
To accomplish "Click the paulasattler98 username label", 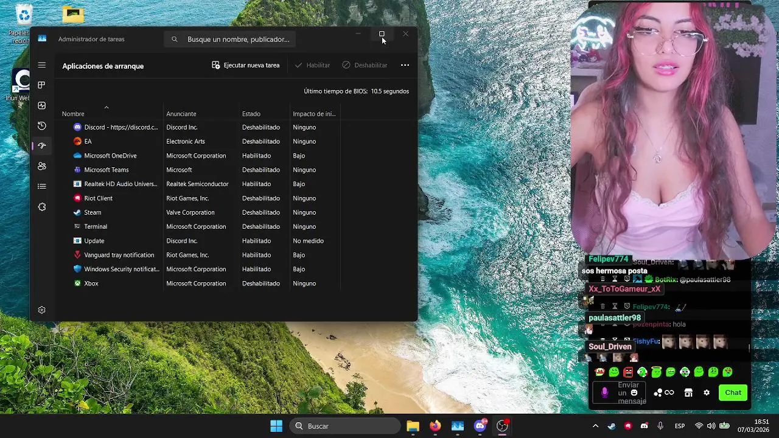I will click(x=615, y=318).
